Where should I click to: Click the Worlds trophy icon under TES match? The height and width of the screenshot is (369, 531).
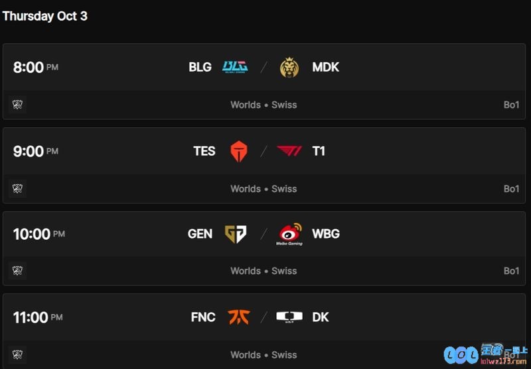(18, 188)
